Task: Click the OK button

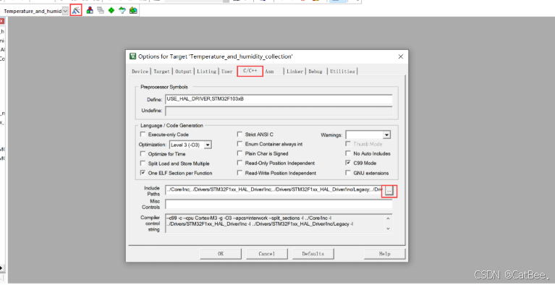Action: pyautogui.click(x=221, y=254)
